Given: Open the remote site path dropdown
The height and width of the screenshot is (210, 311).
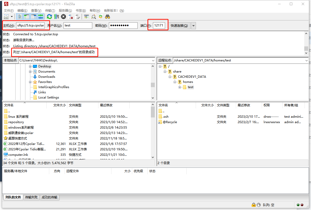Looking at the screenshot, I should (307, 60).
